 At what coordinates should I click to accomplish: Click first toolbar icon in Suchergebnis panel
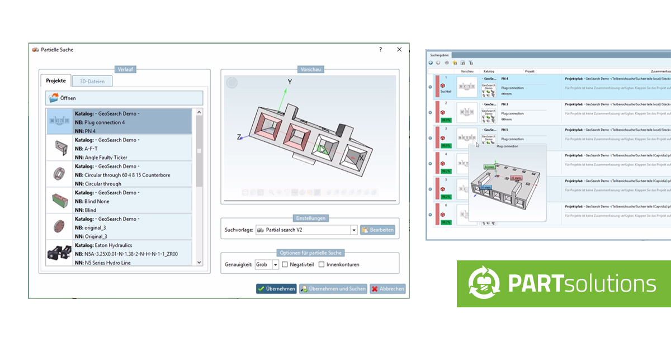tap(431, 63)
